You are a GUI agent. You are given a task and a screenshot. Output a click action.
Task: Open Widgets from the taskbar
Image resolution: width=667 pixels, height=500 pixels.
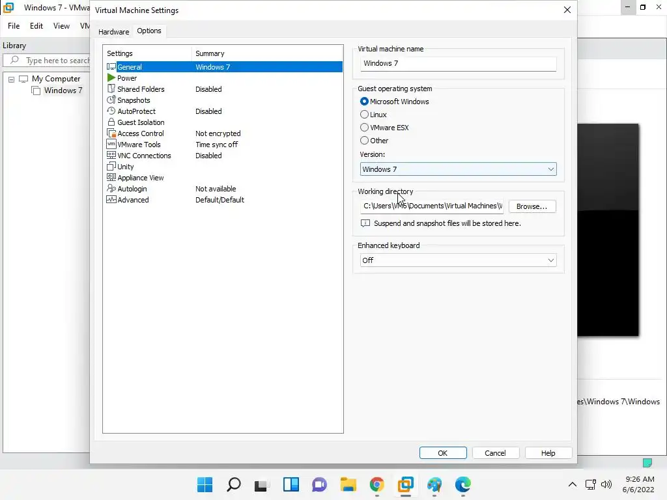(291, 484)
